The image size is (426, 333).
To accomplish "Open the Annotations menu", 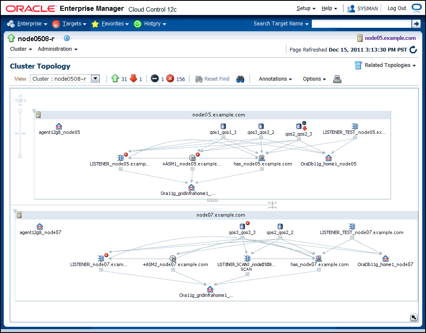I will pyautogui.click(x=275, y=79).
